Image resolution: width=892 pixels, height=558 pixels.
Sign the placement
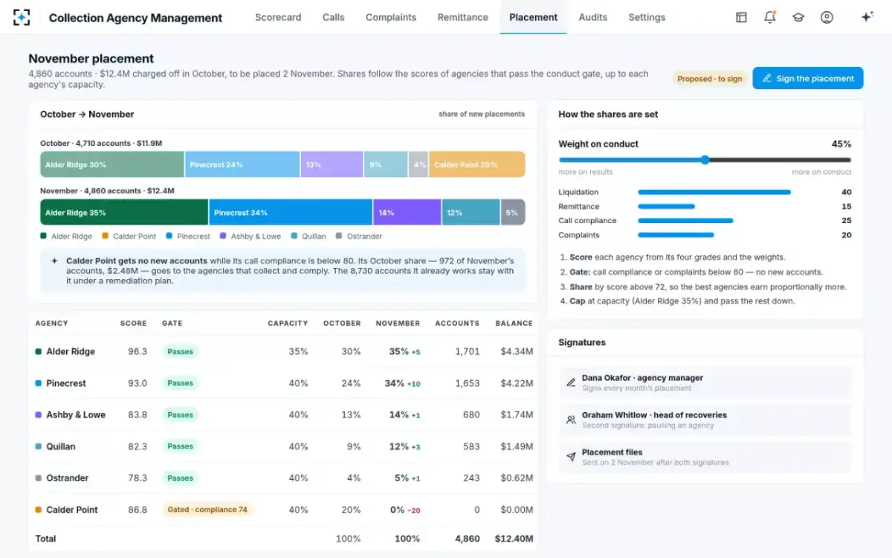[808, 78]
